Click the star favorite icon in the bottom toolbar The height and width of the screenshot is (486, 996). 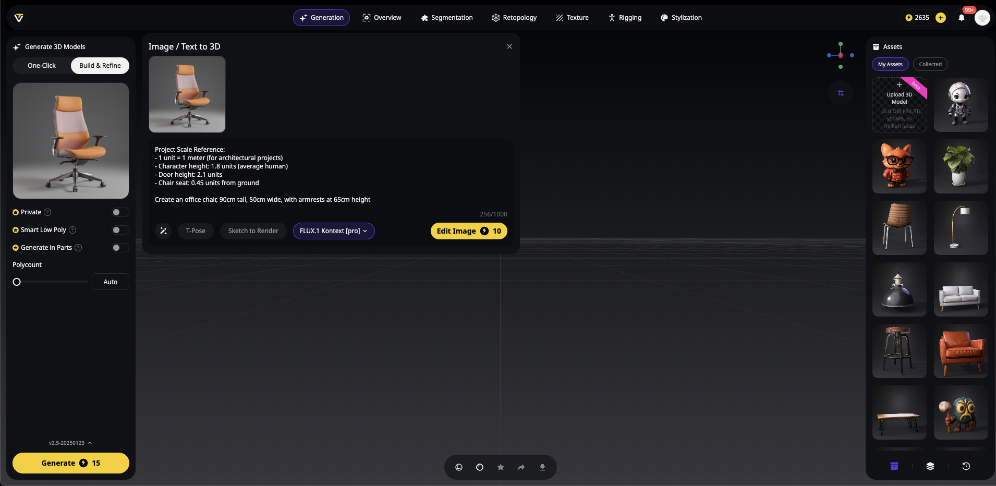(501, 467)
